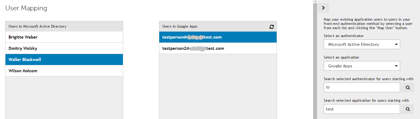
Task: Select the testperson2 Google Apps user
Action: point(218,48)
